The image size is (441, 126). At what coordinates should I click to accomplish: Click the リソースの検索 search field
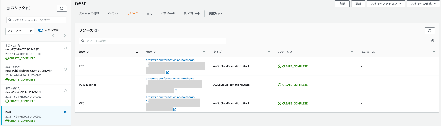pyautogui.click(x=153, y=41)
